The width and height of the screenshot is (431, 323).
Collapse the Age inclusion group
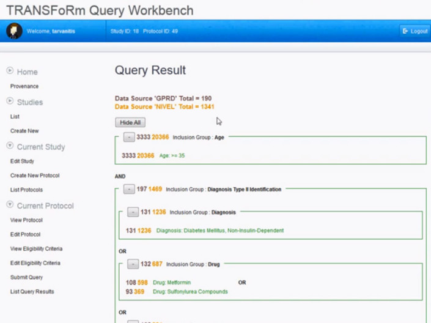129,137
